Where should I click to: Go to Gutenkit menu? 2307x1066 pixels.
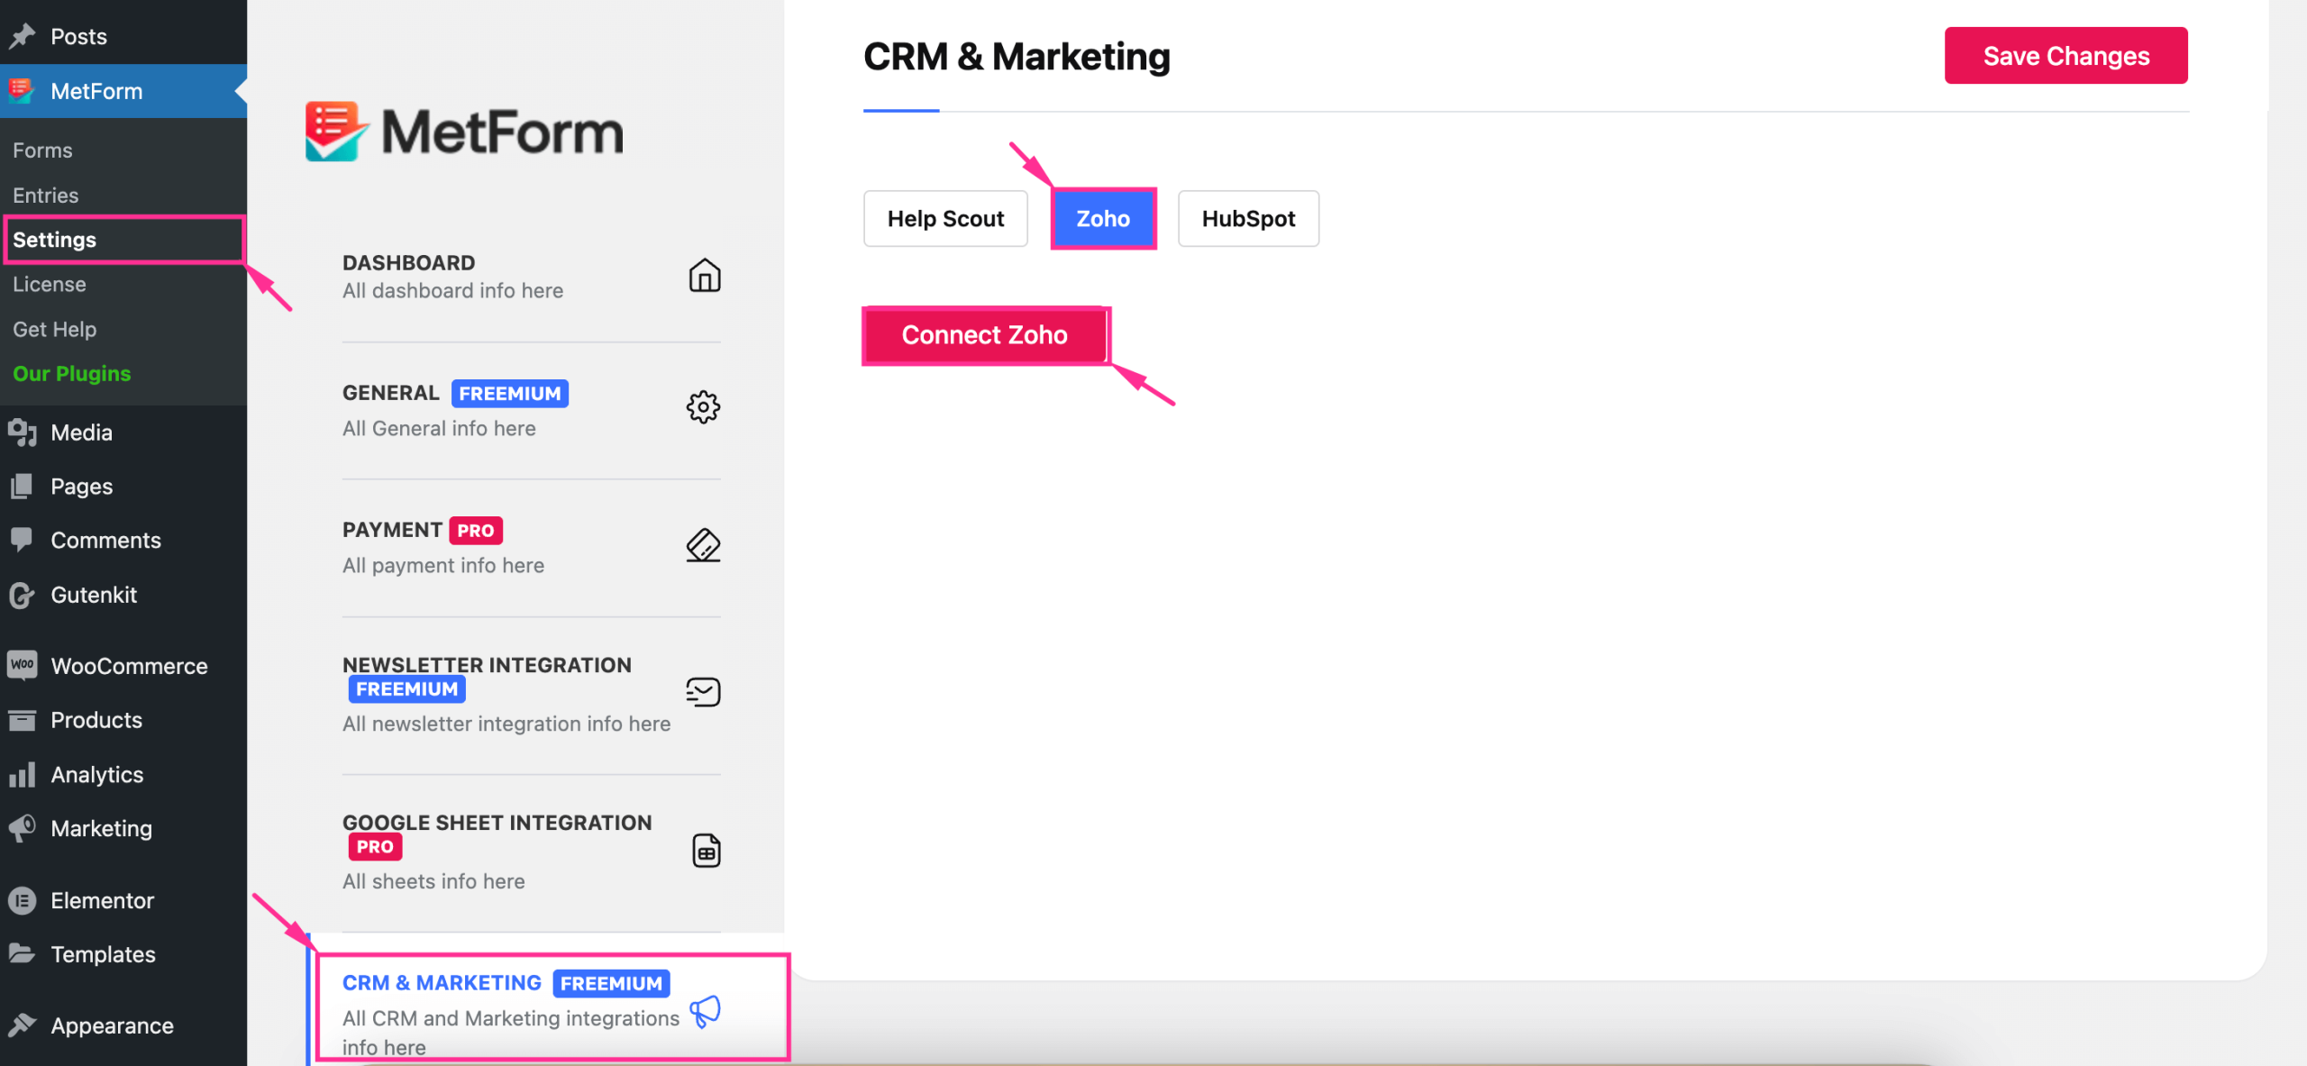[x=123, y=595]
